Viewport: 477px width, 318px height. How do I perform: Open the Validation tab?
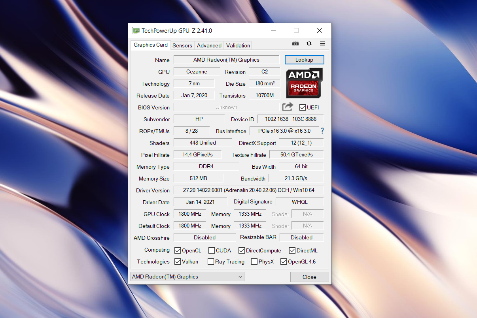(238, 45)
